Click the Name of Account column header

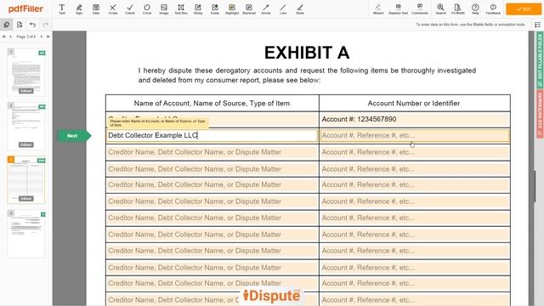tap(212, 104)
